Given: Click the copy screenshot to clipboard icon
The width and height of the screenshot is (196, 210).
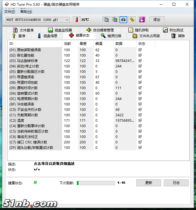Looking at the screenshot, I should [115, 20].
